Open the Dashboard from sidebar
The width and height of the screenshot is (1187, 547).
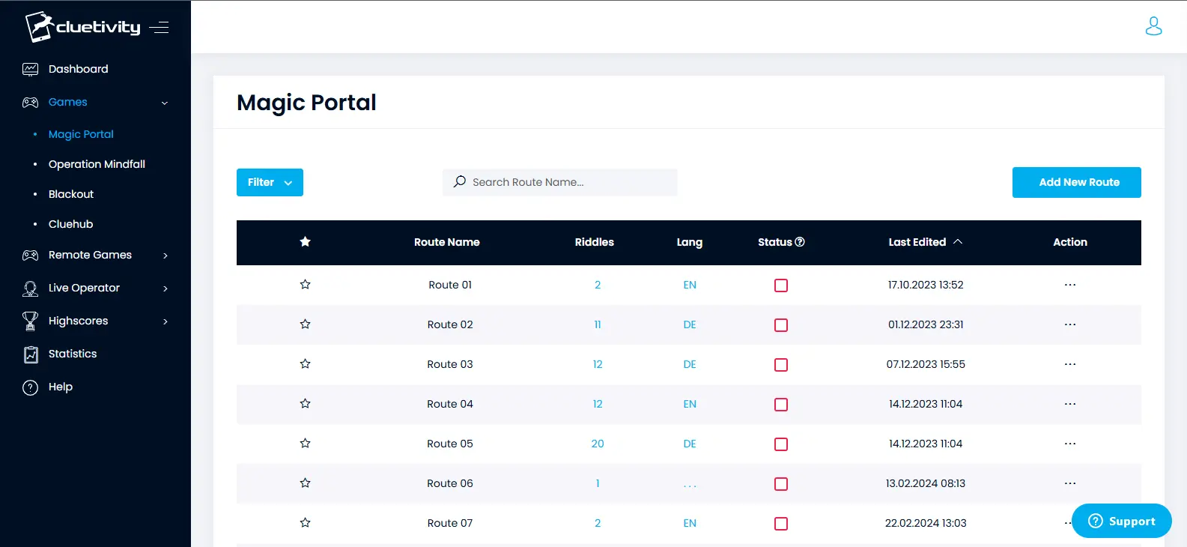(78, 69)
